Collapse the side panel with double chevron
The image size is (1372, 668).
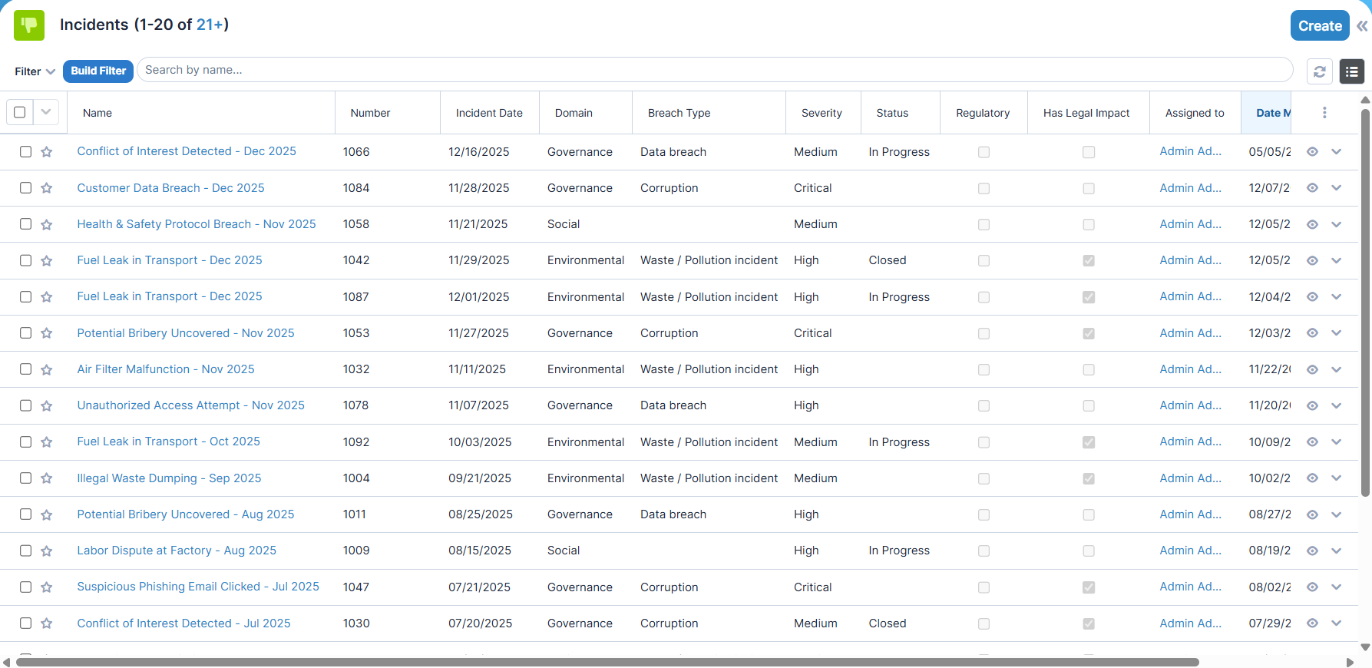pyautogui.click(x=1362, y=26)
